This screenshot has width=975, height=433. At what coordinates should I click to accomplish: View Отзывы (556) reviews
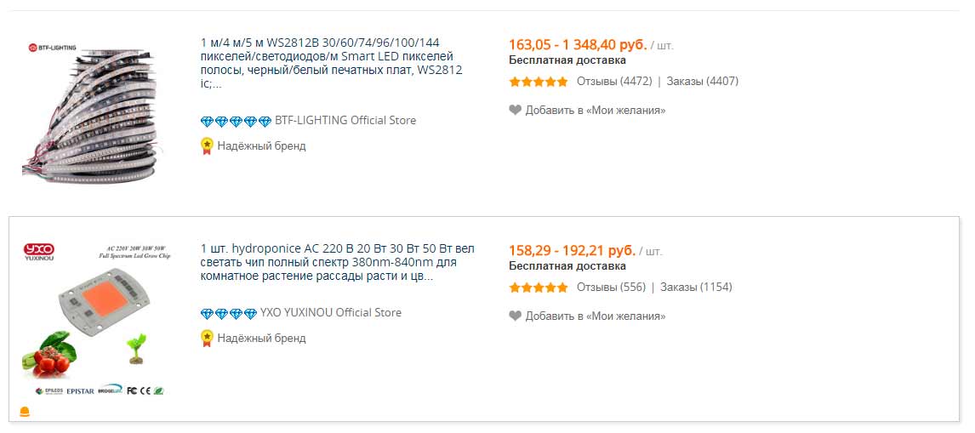click(x=611, y=288)
